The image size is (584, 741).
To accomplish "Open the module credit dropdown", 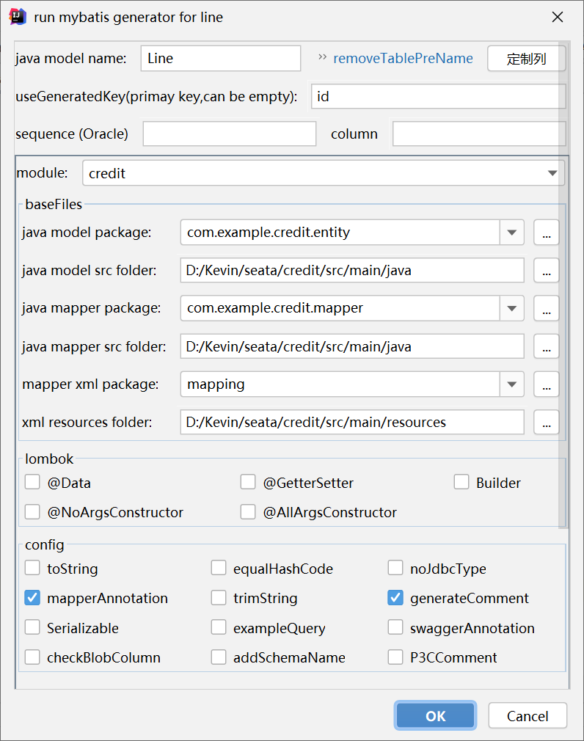I will pos(552,173).
